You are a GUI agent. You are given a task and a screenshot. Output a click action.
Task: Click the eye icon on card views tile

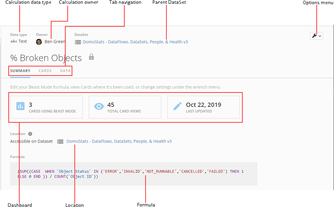[99, 106]
